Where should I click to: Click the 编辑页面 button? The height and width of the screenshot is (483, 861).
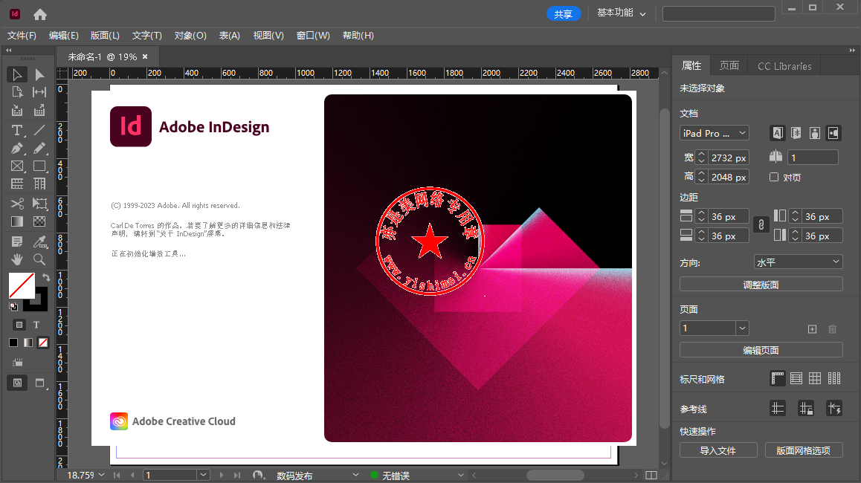761,350
